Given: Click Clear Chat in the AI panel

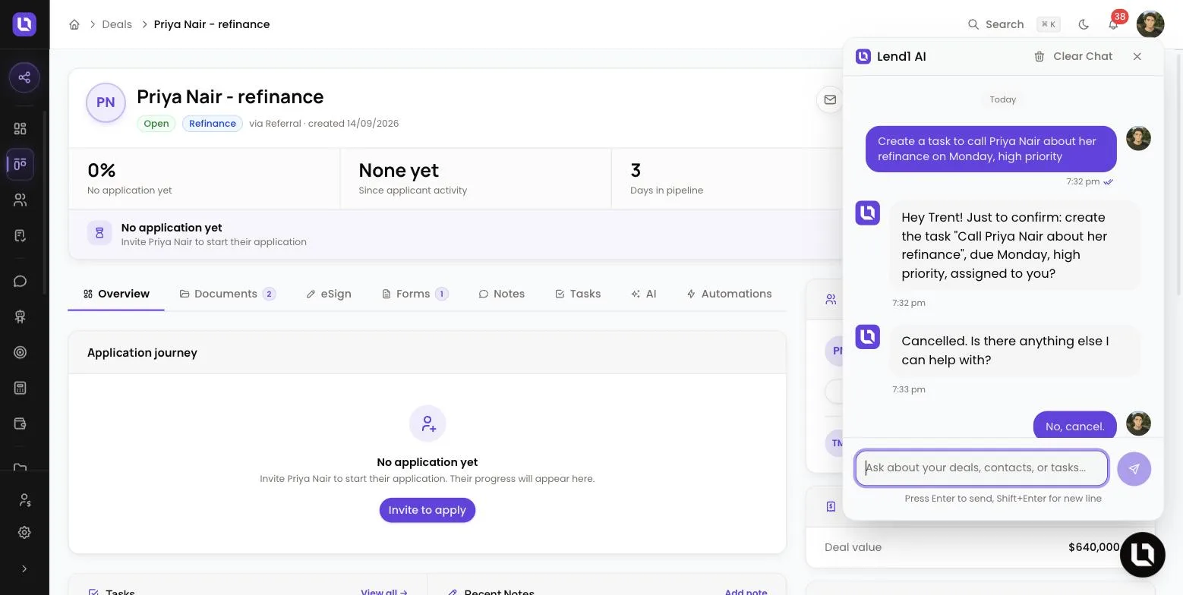Looking at the screenshot, I should point(1073,56).
